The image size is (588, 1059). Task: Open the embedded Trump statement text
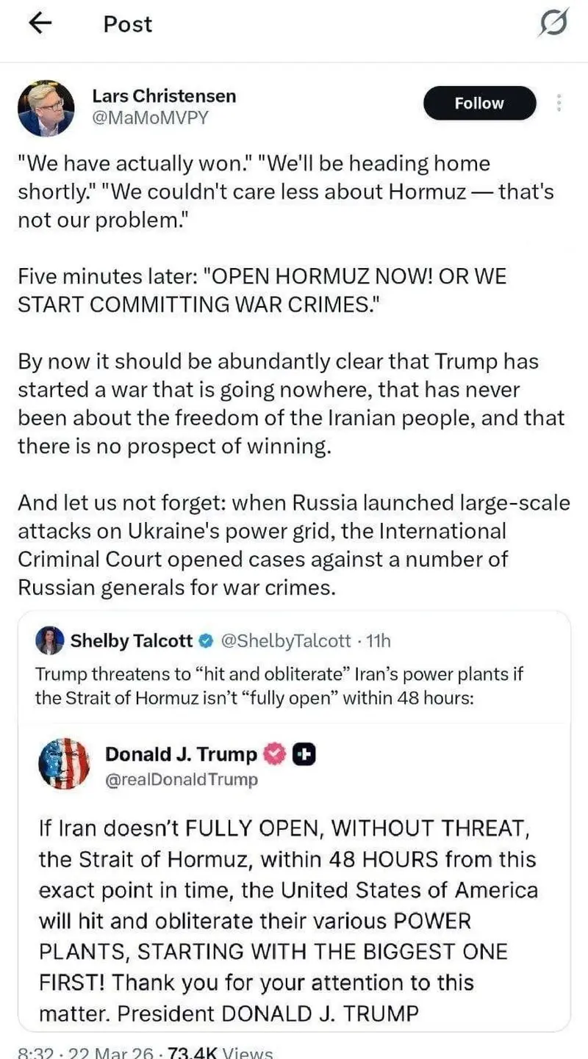click(x=287, y=921)
